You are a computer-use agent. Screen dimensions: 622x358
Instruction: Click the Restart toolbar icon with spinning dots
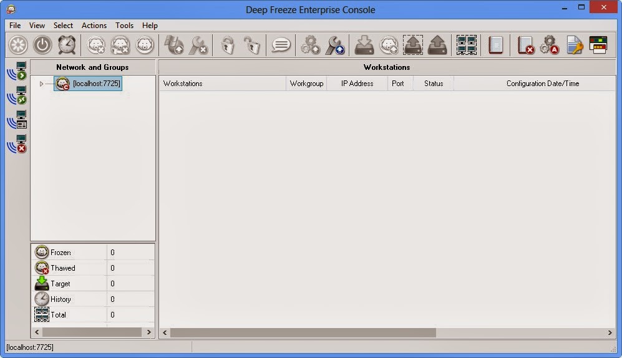[x=18, y=45]
